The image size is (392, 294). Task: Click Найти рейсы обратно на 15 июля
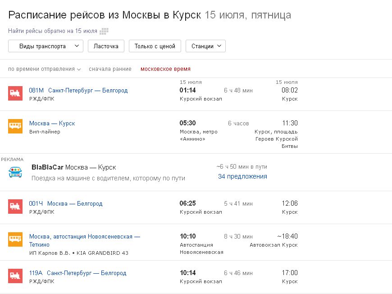[x=53, y=31]
